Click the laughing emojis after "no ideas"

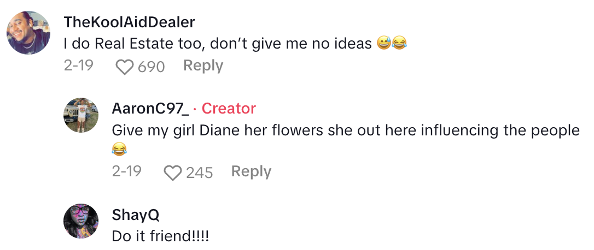392,44
